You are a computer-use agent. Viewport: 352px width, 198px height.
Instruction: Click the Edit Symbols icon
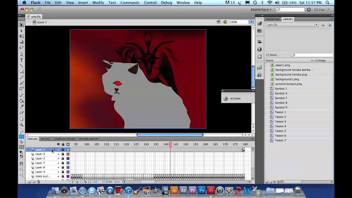[225, 22]
